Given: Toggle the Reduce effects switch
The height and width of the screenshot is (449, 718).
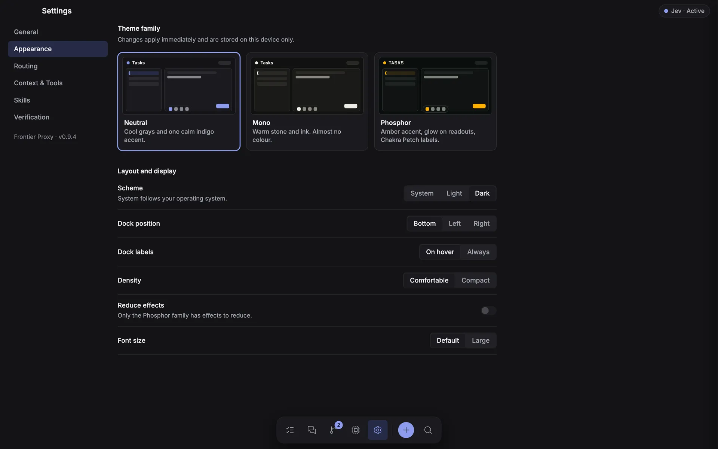Looking at the screenshot, I should (x=488, y=311).
